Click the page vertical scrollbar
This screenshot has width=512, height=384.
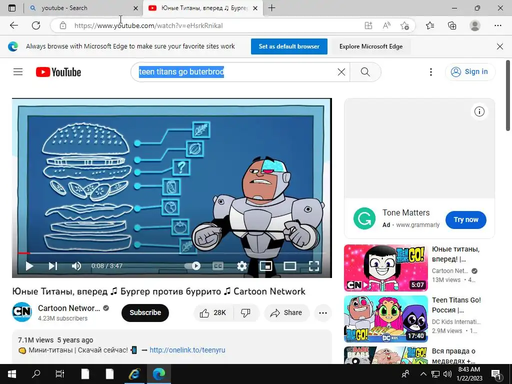click(x=508, y=95)
